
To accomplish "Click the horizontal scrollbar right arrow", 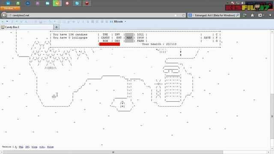I will pyautogui.click(x=269, y=152).
